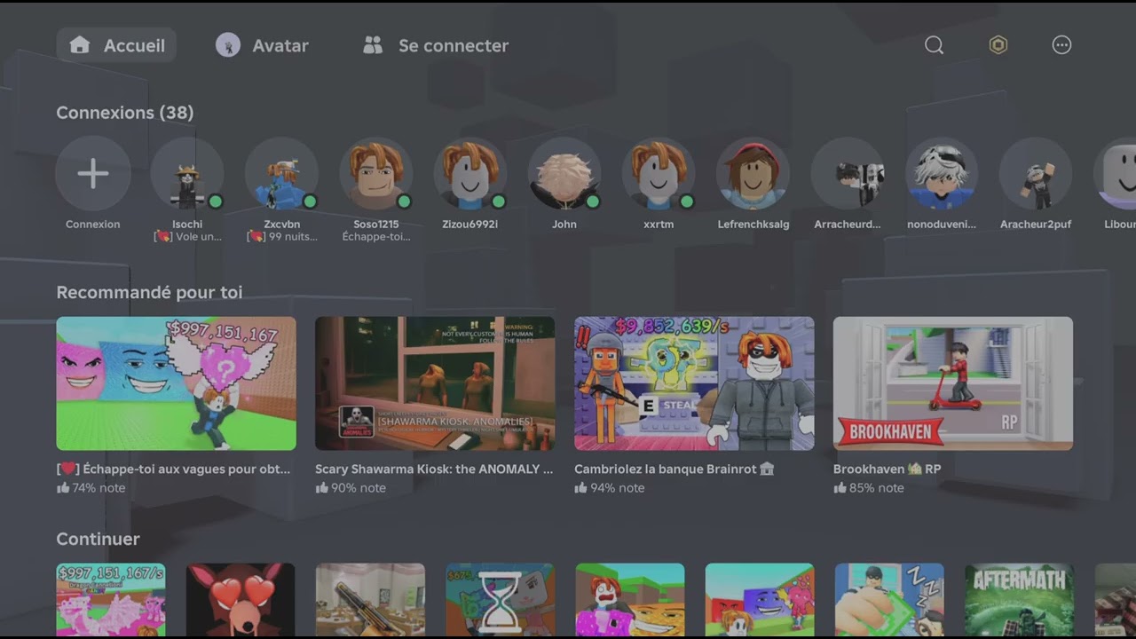Select the Connexions (38) heading

pyautogui.click(x=125, y=113)
